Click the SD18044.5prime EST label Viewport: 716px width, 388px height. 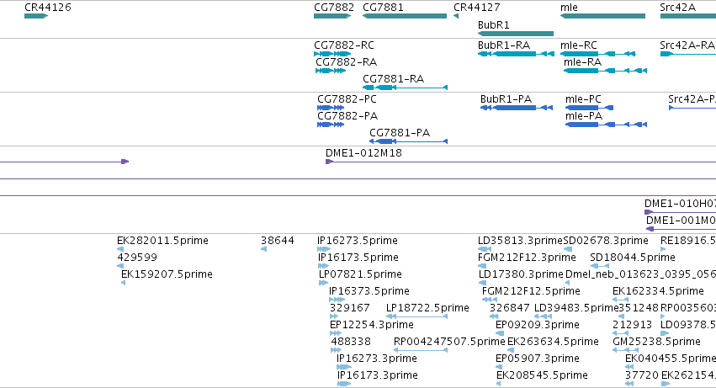[x=633, y=258]
